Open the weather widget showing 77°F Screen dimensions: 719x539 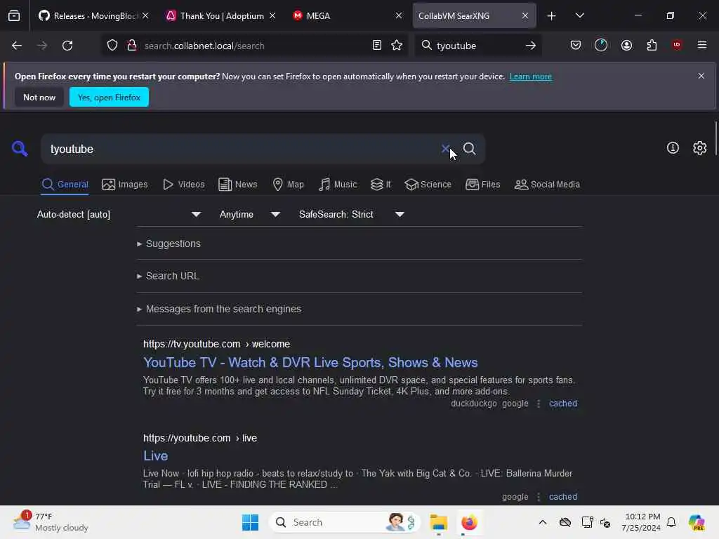pos(51,522)
